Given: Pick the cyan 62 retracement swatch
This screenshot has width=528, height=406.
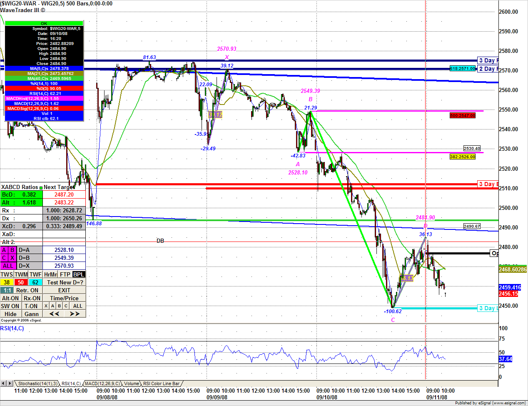Looking at the screenshot, I should [x=35, y=282].
